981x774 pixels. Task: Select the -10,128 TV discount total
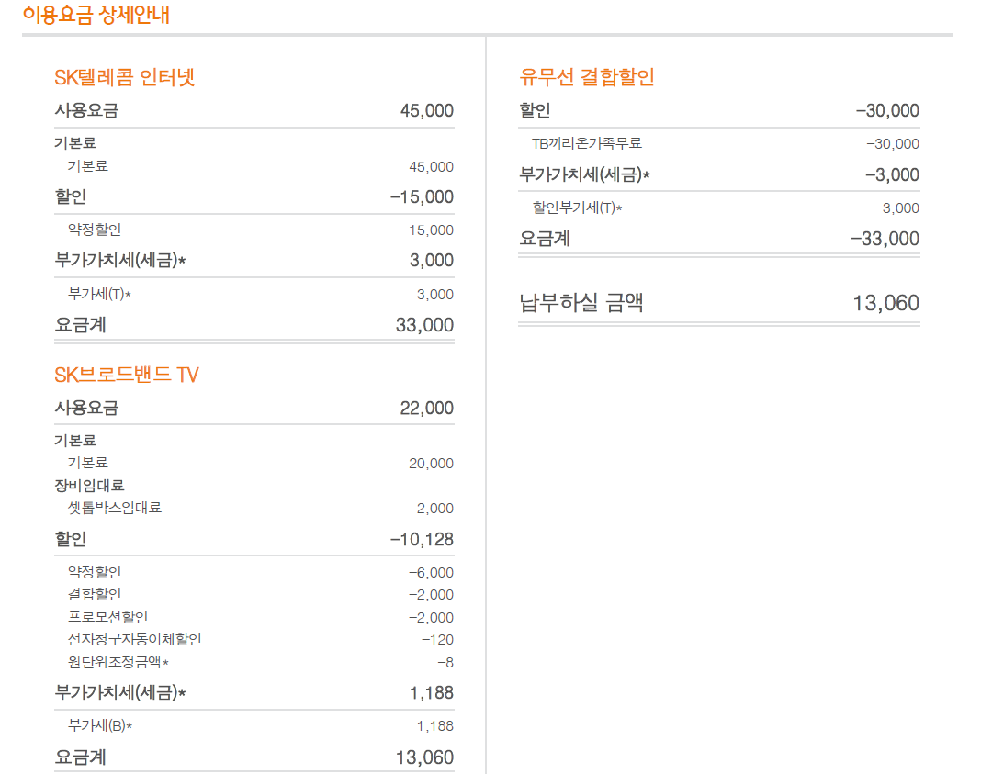click(x=422, y=540)
